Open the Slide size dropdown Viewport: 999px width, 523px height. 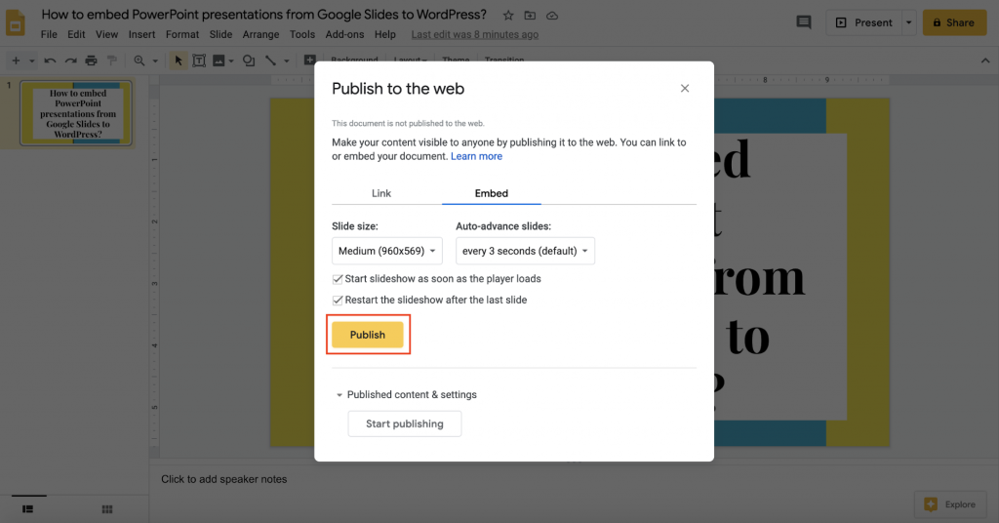pos(386,251)
